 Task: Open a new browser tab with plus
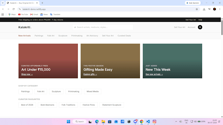(42, 3)
